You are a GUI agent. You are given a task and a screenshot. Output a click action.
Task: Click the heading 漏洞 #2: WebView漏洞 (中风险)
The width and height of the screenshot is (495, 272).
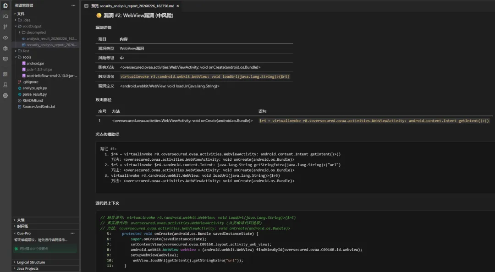pos(138,15)
